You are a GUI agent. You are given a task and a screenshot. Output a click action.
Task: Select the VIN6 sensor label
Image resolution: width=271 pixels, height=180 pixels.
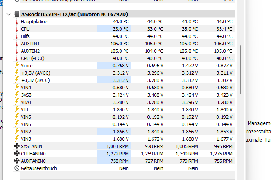coord(26,124)
